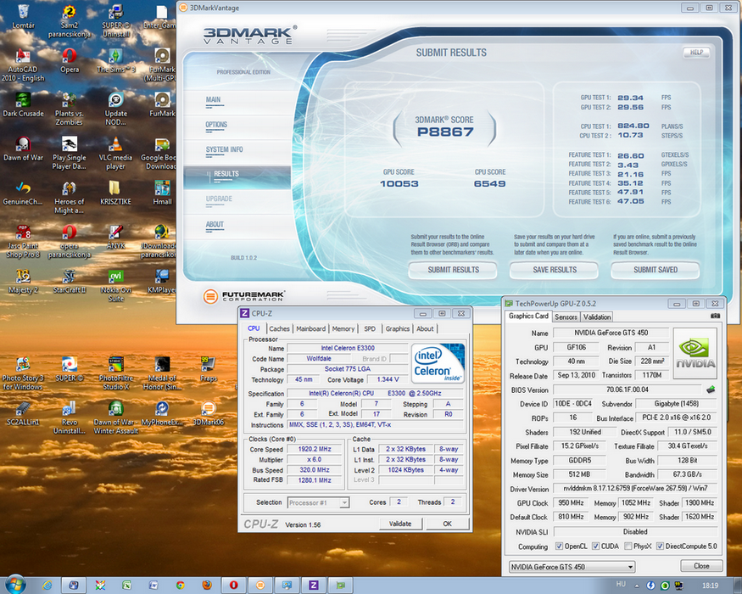Click the Internet Explorer taskbar icon
The height and width of the screenshot is (594, 742).
[x=47, y=586]
